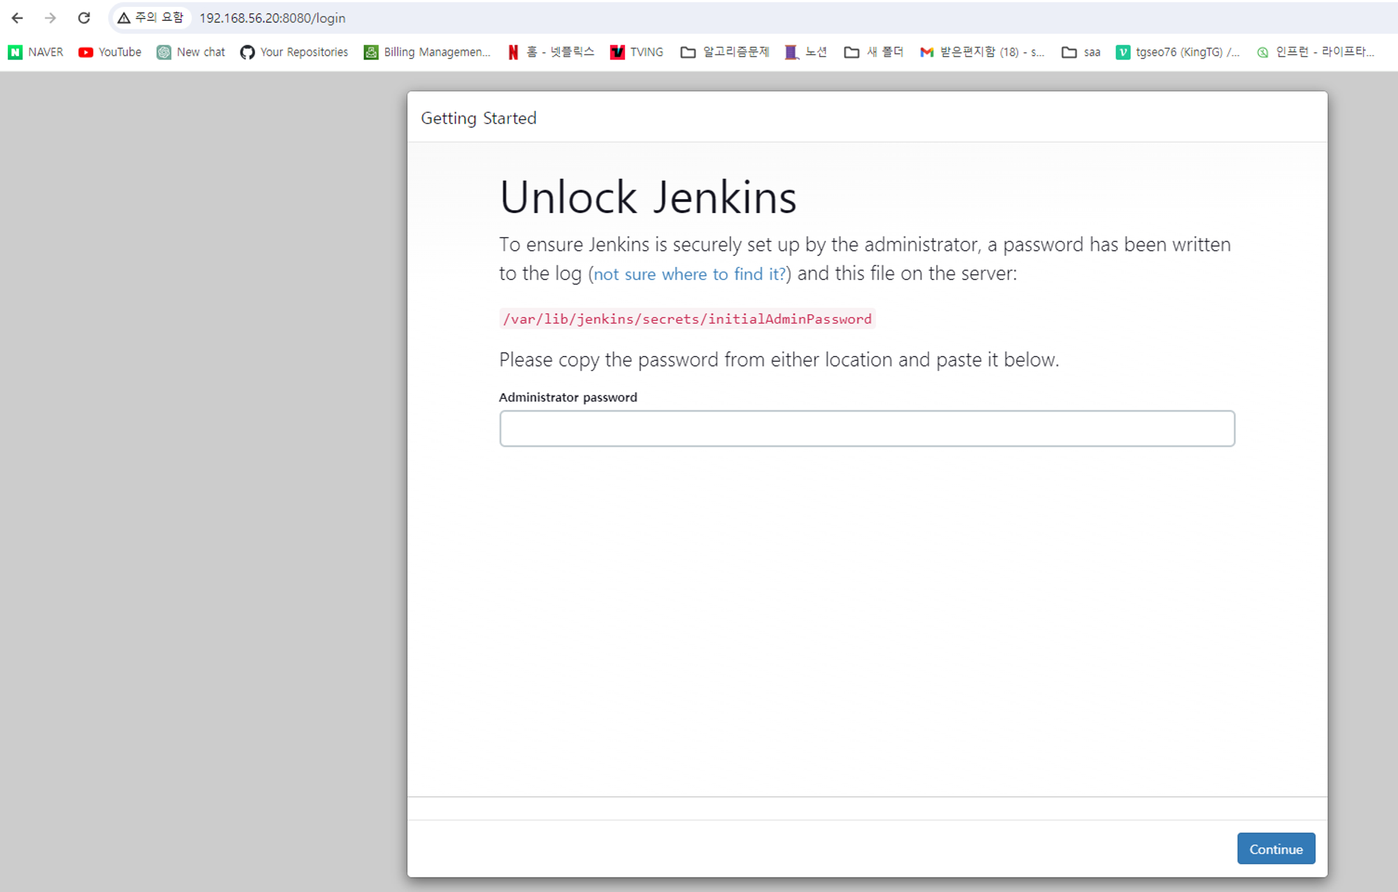
Task: Open the NAVER bookmark
Action: pyautogui.click(x=36, y=52)
